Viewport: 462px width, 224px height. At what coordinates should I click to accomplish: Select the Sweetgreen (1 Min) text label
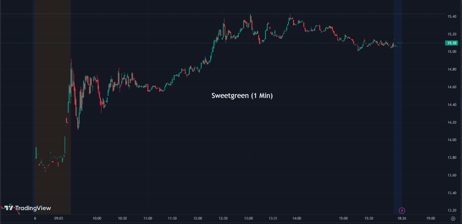coord(242,96)
